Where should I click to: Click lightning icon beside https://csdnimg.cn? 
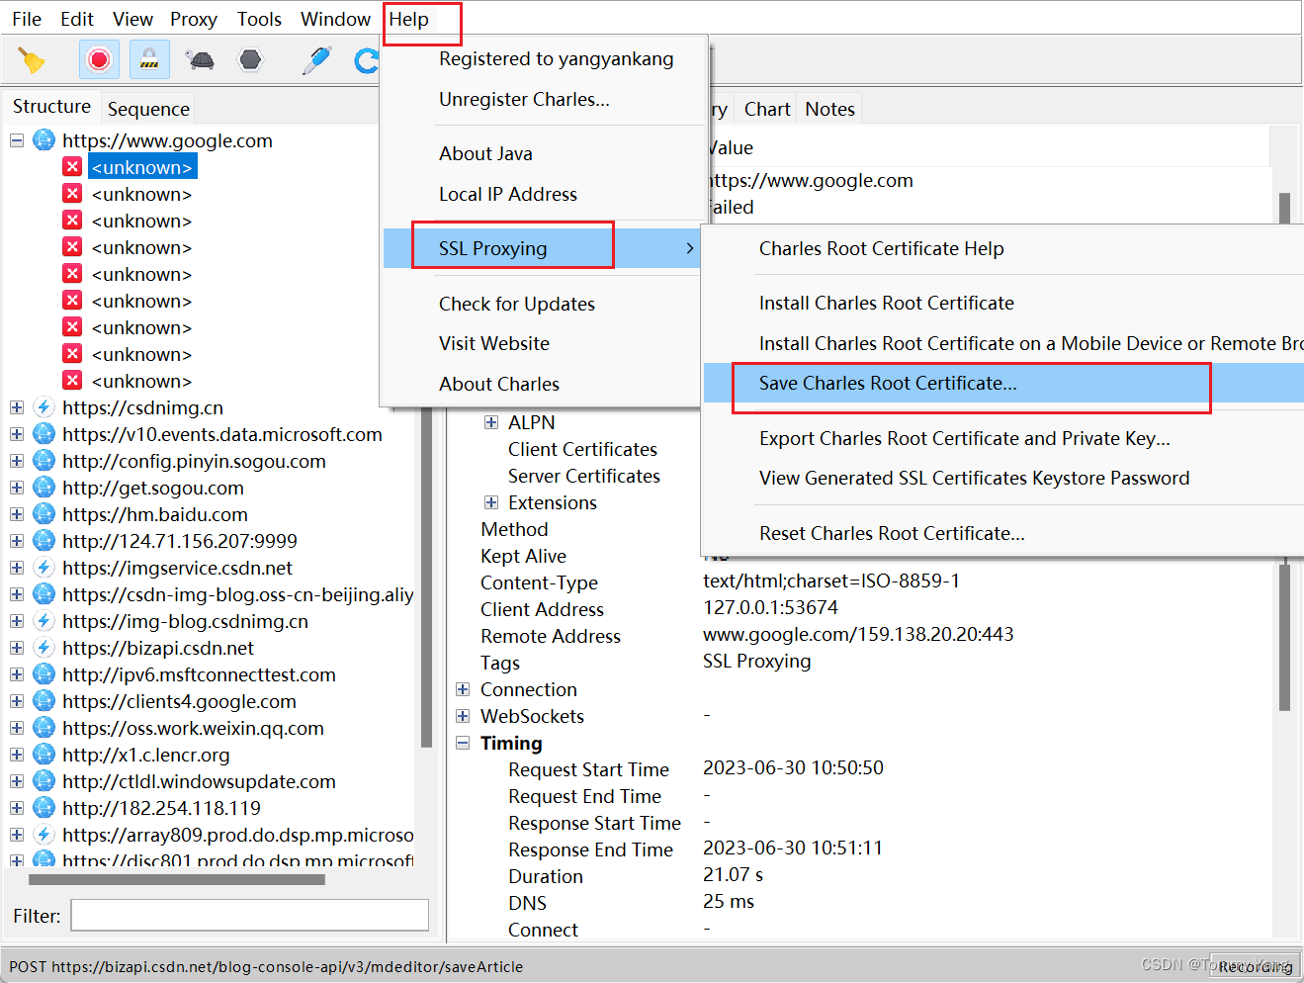[43, 407]
